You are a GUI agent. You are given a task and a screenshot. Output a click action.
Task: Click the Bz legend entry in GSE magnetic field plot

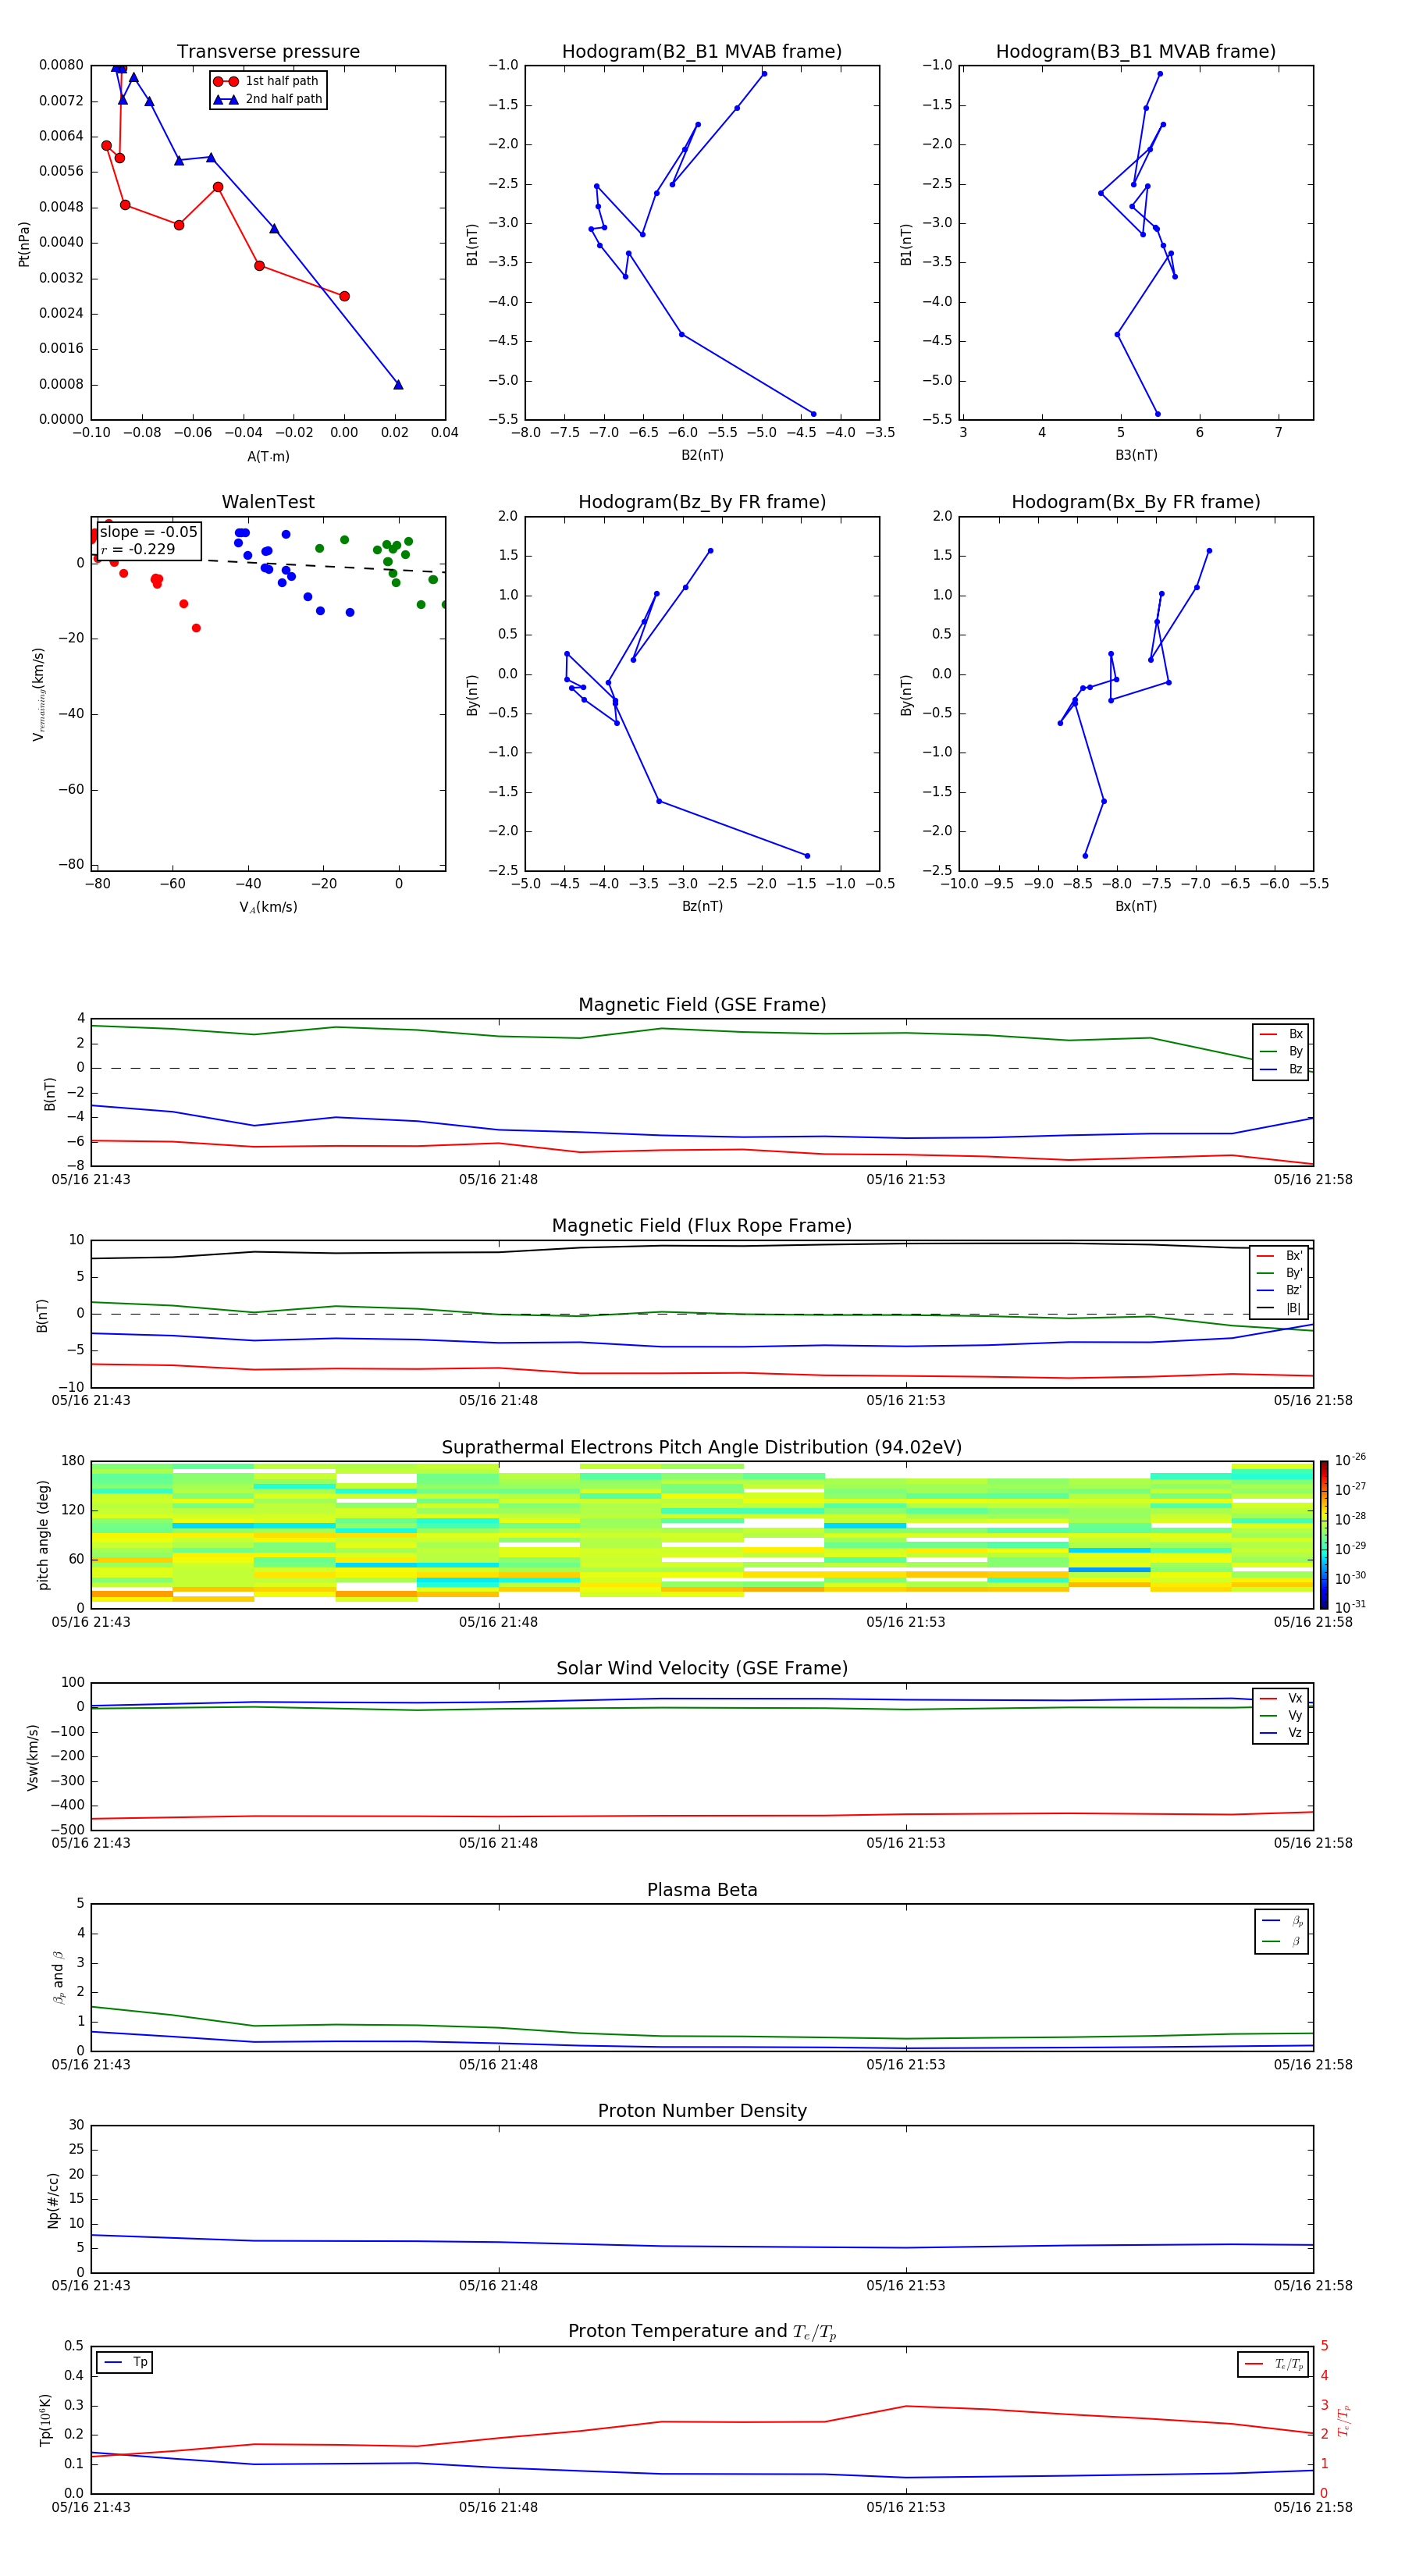(1281, 1069)
